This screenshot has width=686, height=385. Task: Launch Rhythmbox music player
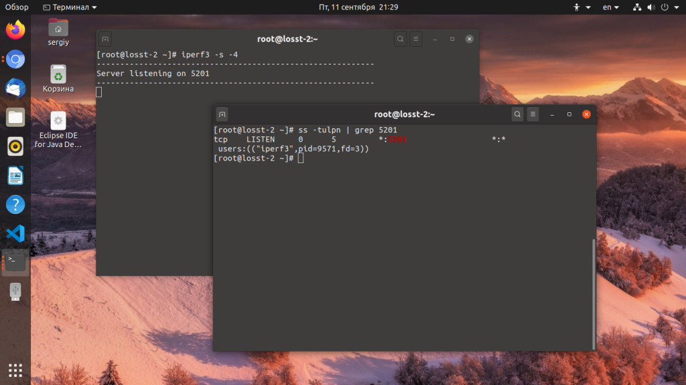pos(15,146)
